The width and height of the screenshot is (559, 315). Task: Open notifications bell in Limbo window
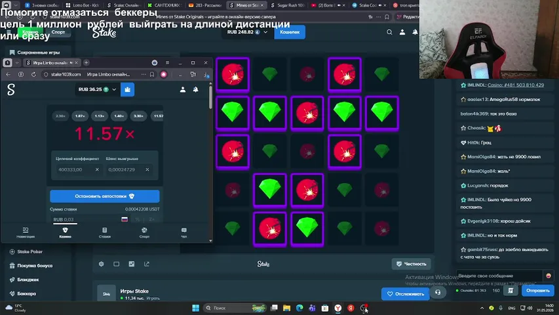tap(195, 90)
